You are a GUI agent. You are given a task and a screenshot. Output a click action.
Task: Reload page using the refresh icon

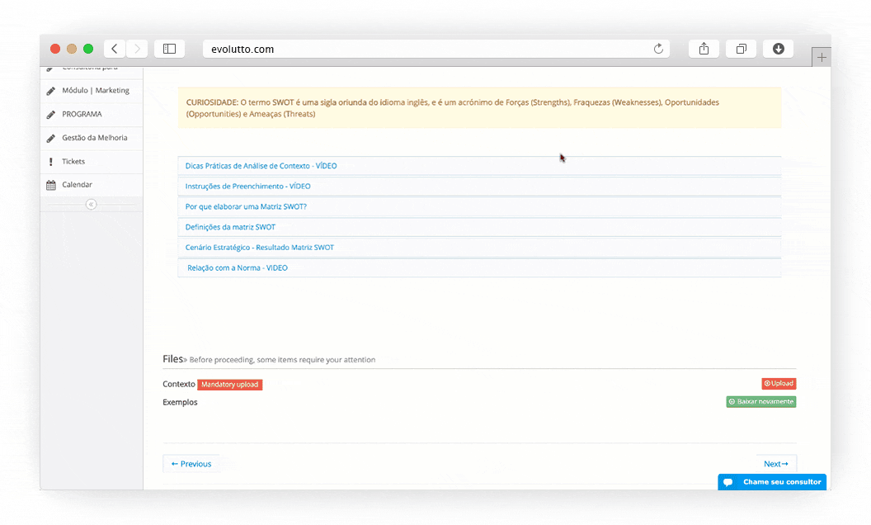(658, 49)
